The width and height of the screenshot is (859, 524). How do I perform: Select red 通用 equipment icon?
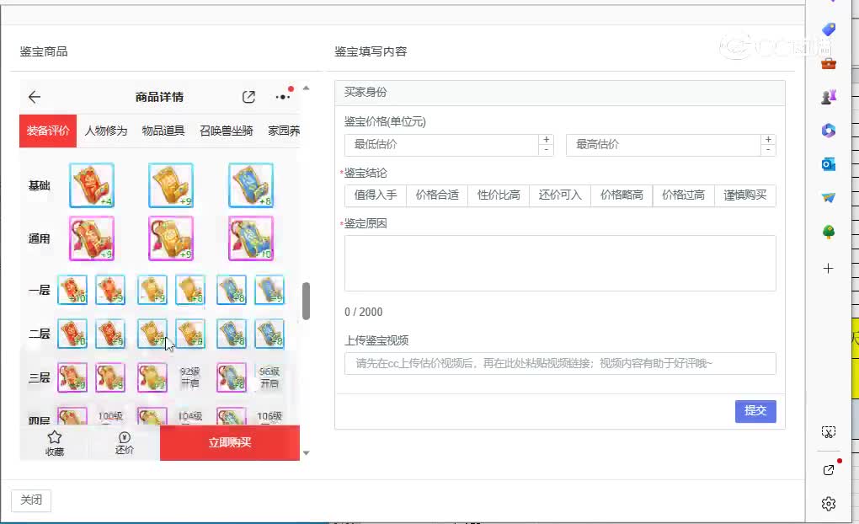92,238
